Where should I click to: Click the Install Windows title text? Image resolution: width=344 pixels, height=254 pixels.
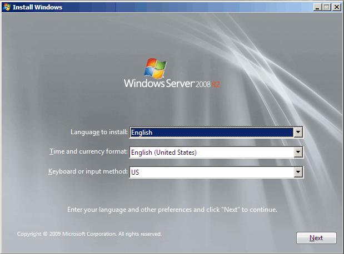37,7
